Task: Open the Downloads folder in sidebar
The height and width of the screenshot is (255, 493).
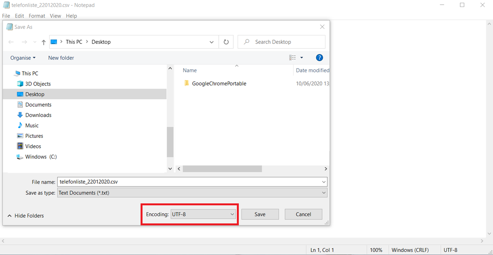Action: coord(38,115)
